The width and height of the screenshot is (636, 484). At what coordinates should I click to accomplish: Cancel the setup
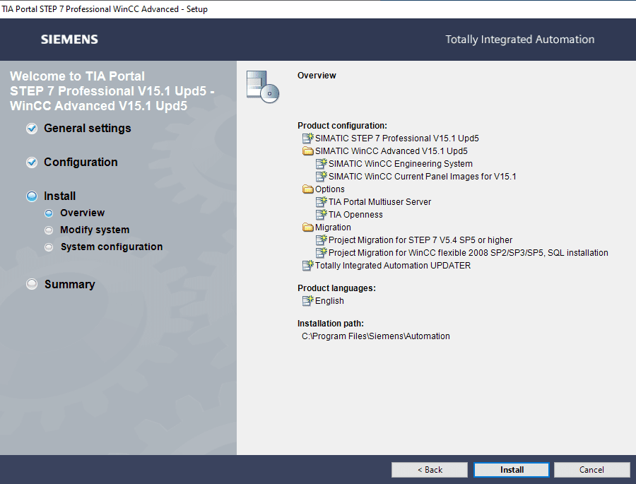click(591, 469)
